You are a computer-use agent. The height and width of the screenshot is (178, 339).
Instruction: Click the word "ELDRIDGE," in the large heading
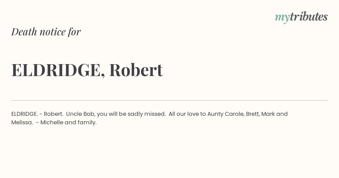[58, 70]
